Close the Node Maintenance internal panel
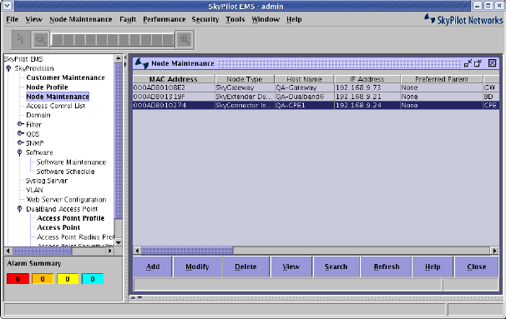 (492, 63)
